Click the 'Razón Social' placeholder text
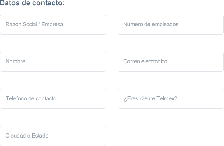The width and height of the screenshot is (224, 146). coord(21,24)
